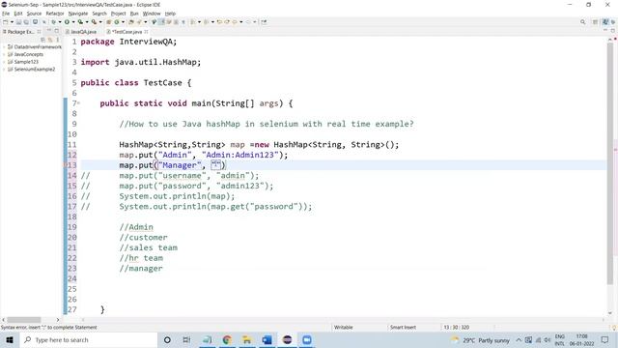
Task: Toggle Mark Occurrences highlighted button
Action: (x=161, y=22)
